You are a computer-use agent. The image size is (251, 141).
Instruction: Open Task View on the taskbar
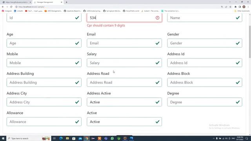pyautogui.click(x=54, y=138)
